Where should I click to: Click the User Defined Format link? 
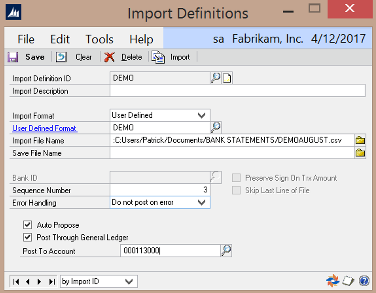click(44, 128)
